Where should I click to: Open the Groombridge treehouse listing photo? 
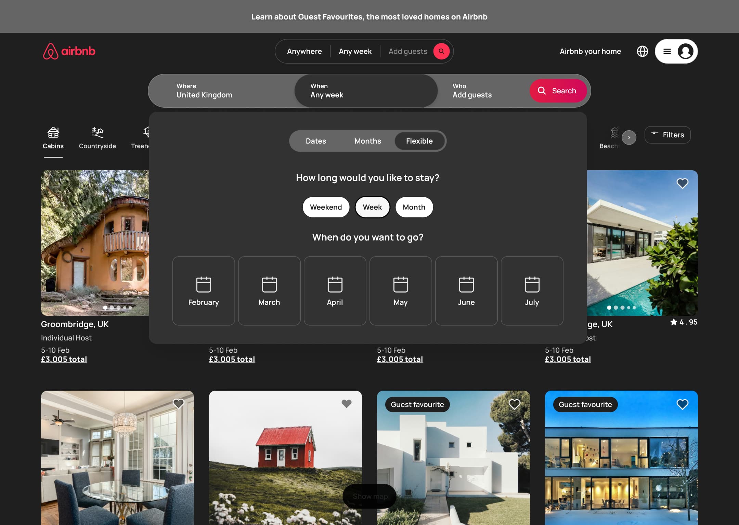[95, 243]
